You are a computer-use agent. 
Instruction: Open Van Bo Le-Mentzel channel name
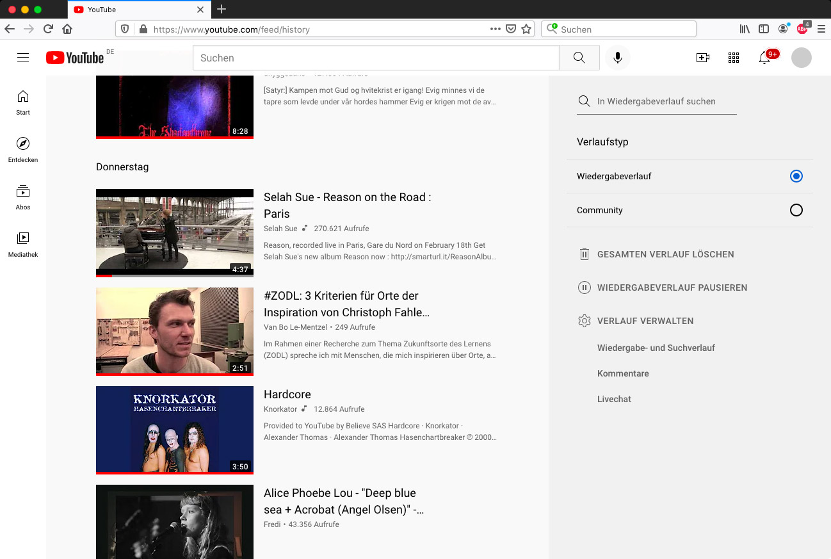pyautogui.click(x=295, y=327)
